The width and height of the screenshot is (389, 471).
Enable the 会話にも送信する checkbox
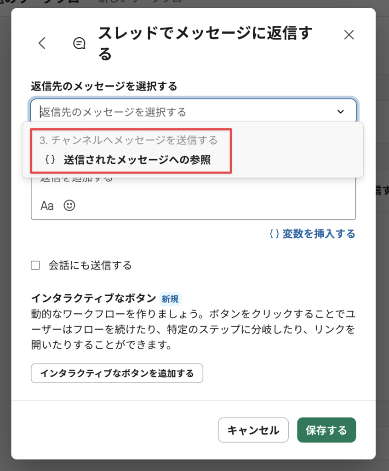coord(35,265)
